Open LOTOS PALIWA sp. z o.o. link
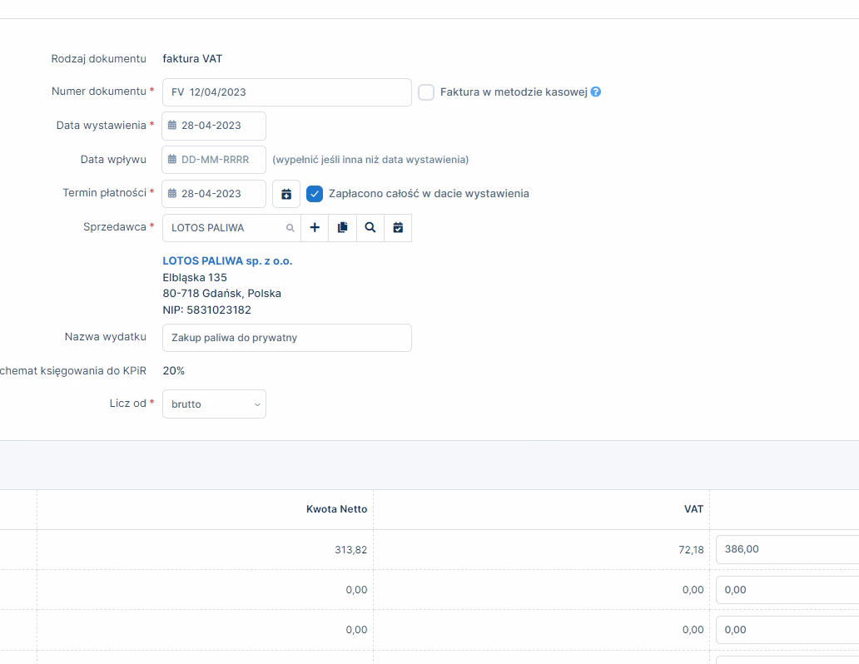 tap(227, 261)
